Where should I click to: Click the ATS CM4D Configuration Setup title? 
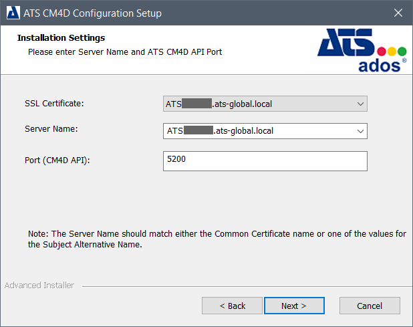(92, 13)
